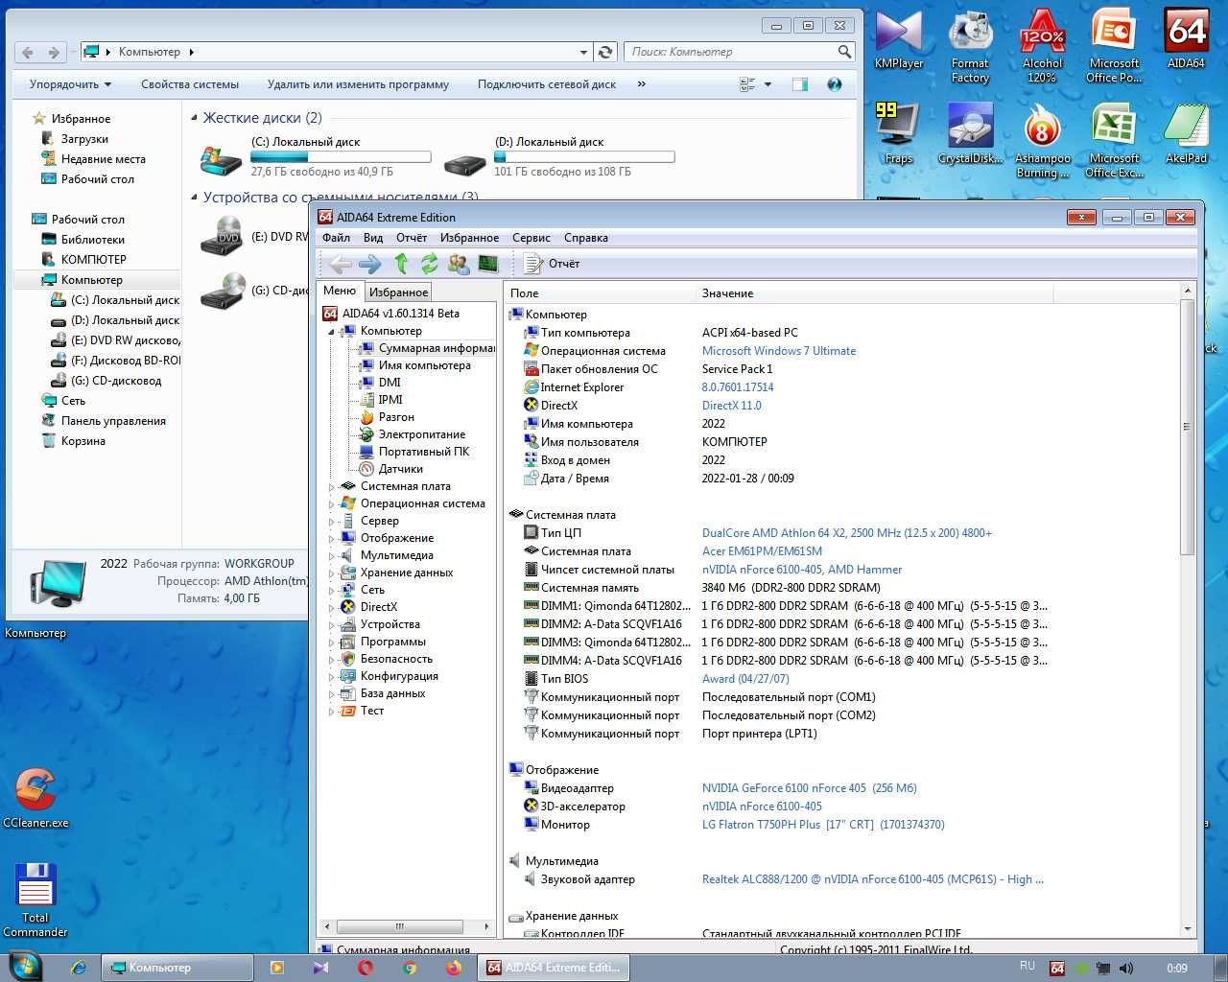Click the vertical scrollbar in AIDA64 details pane
1228x982 pixels.
coord(1187,426)
